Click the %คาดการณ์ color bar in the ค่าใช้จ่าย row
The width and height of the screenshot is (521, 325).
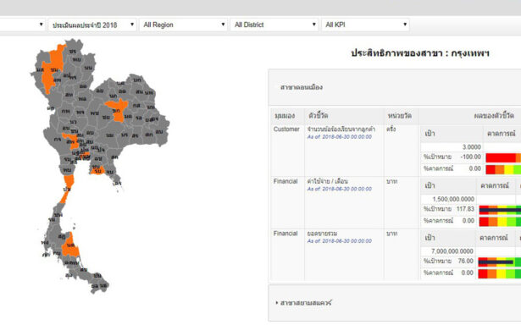coord(500,222)
